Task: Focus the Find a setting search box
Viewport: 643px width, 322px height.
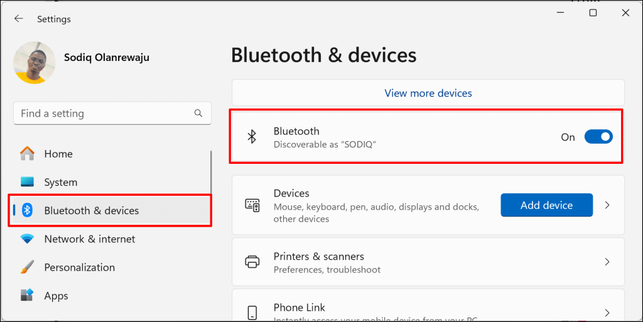Action: coord(104,114)
